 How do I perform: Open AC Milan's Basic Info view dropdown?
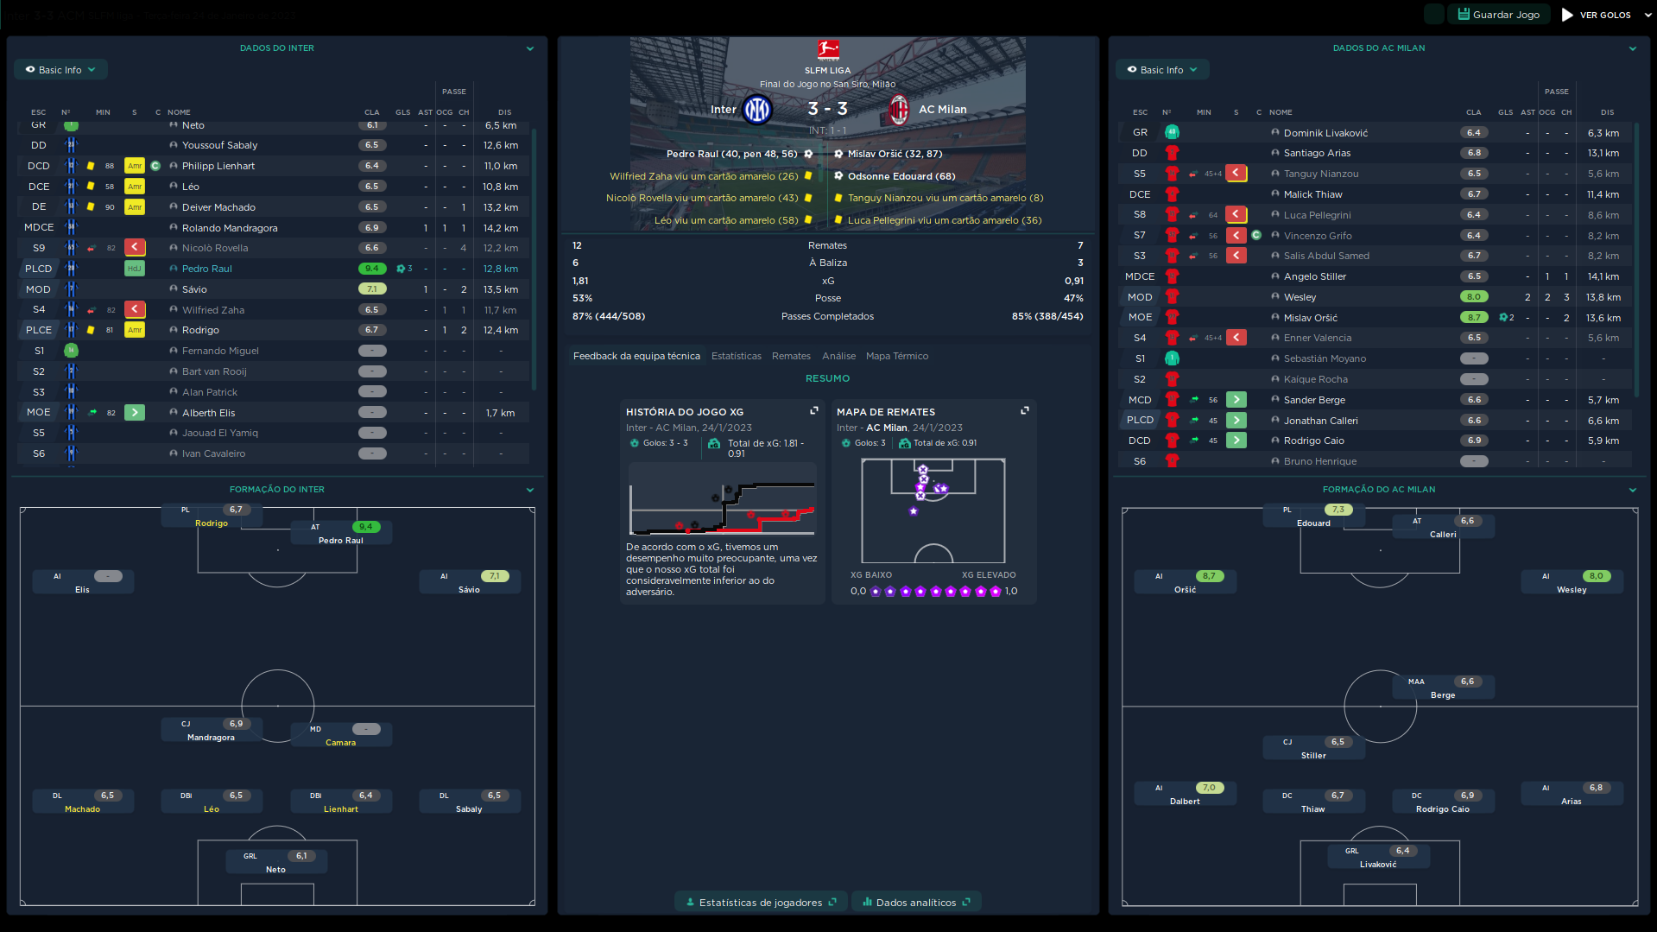(x=1162, y=70)
